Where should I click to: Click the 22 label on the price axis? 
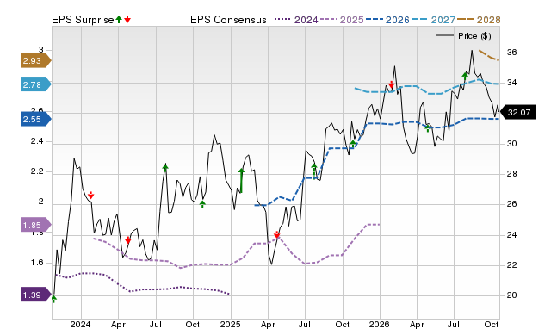click(x=511, y=264)
